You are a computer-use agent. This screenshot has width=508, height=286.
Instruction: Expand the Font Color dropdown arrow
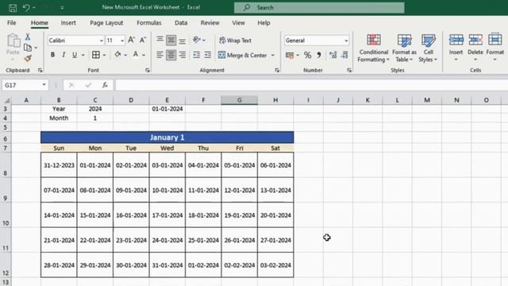click(x=144, y=55)
